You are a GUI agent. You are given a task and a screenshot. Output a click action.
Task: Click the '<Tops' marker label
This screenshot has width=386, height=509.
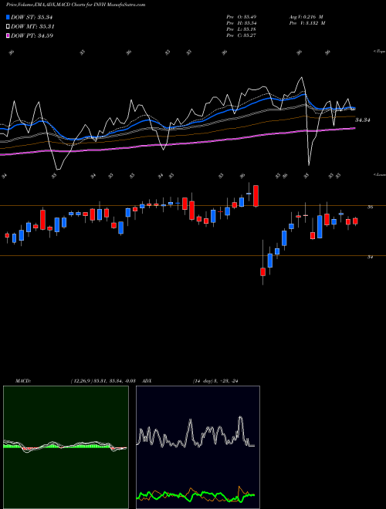pyautogui.click(x=379, y=52)
